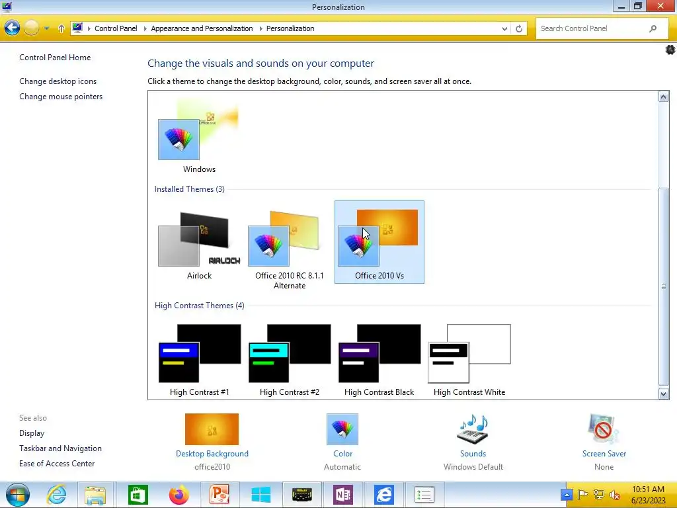This screenshot has height=508, width=677.
Task: Show hidden tray icons arrow
Action: pos(567,495)
